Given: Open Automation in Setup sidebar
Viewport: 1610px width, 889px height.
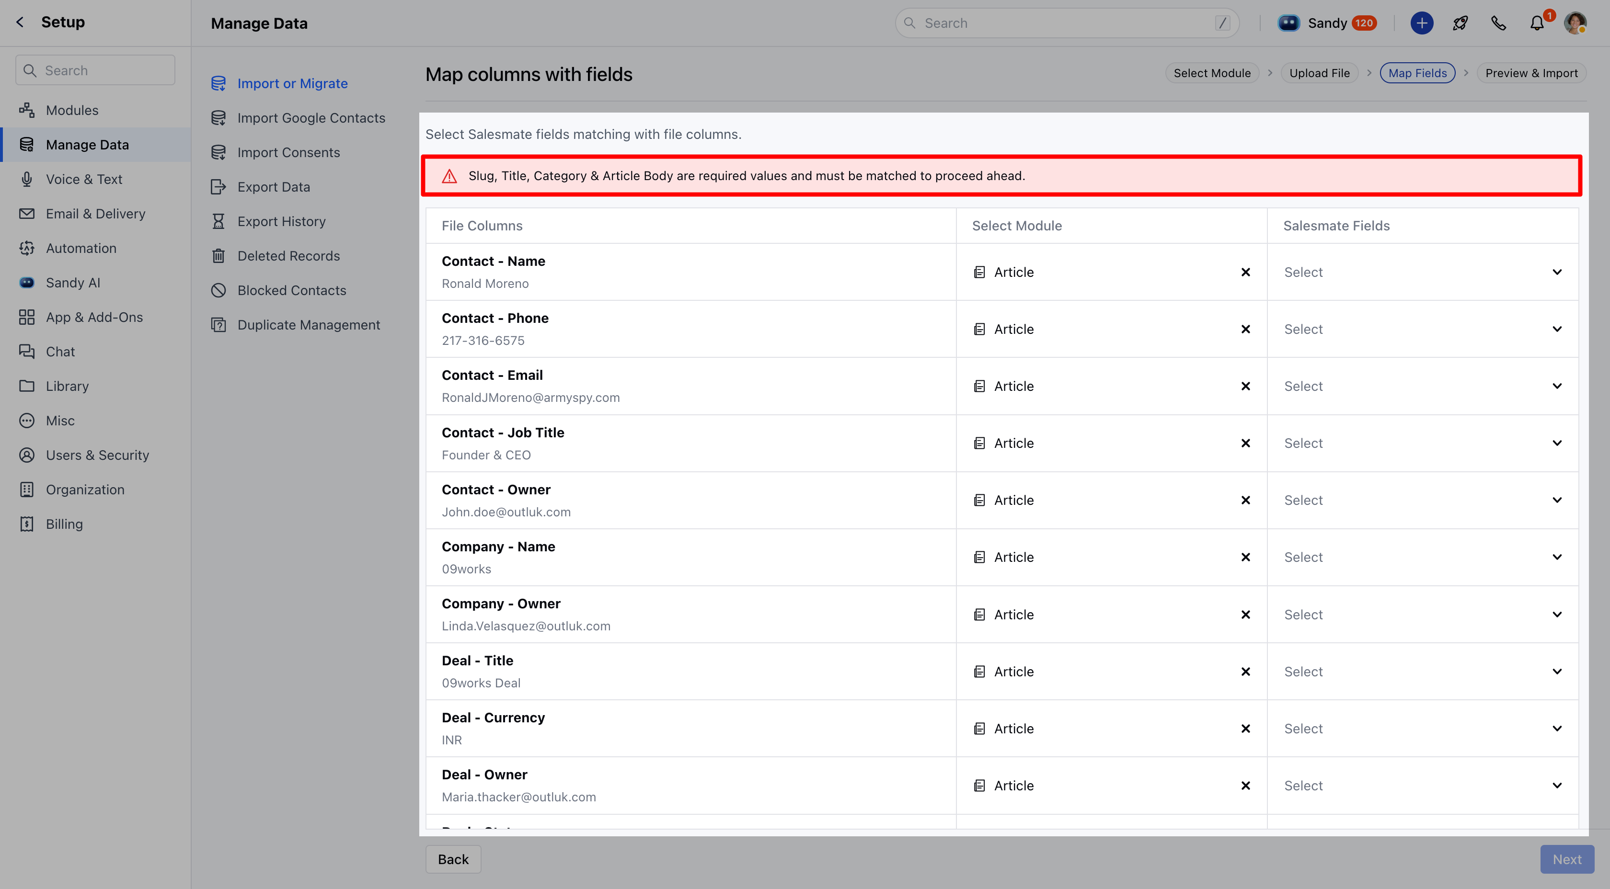Looking at the screenshot, I should tap(80, 248).
